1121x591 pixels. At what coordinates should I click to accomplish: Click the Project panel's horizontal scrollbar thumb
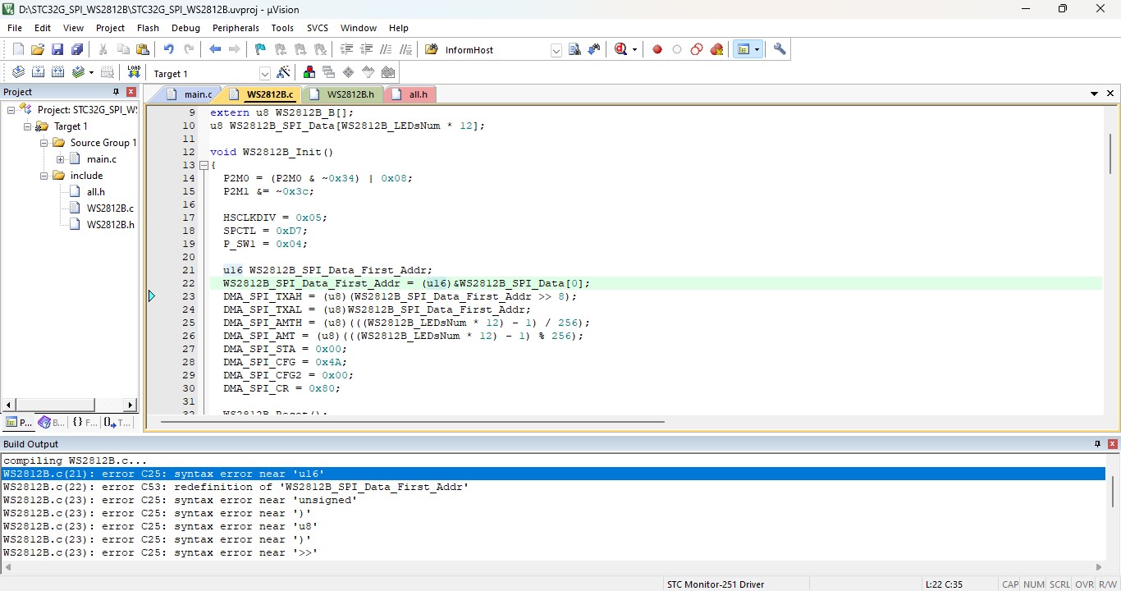[x=56, y=405]
